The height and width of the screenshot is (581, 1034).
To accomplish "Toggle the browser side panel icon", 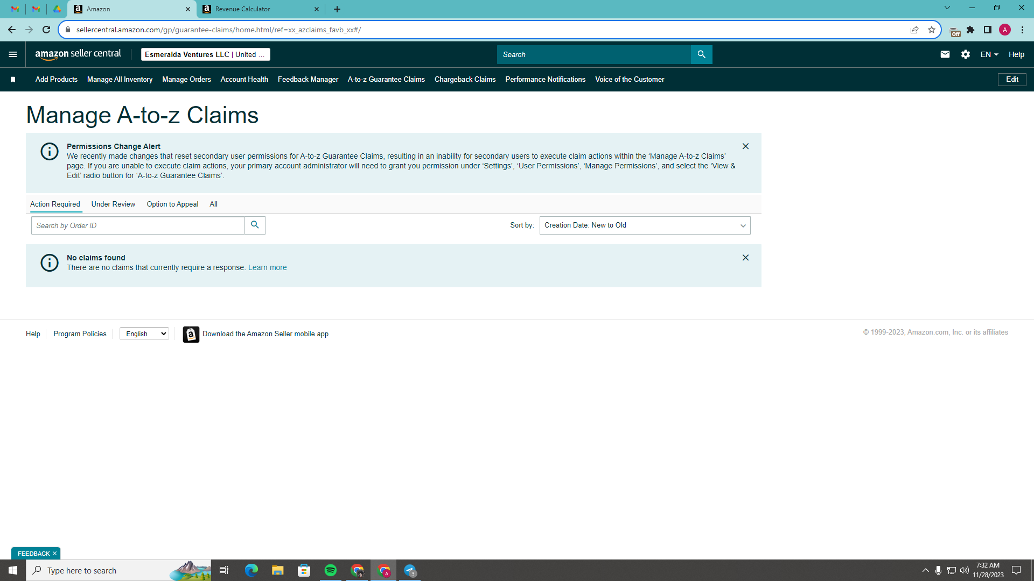I will point(988,30).
